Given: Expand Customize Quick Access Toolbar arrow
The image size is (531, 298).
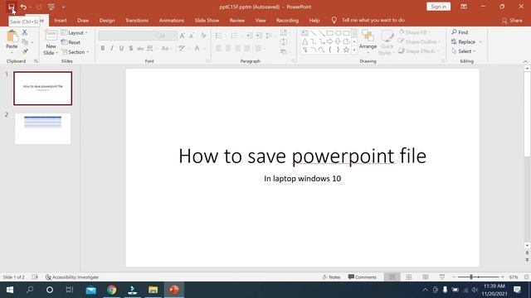Looking at the screenshot, I should coord(63,7).
